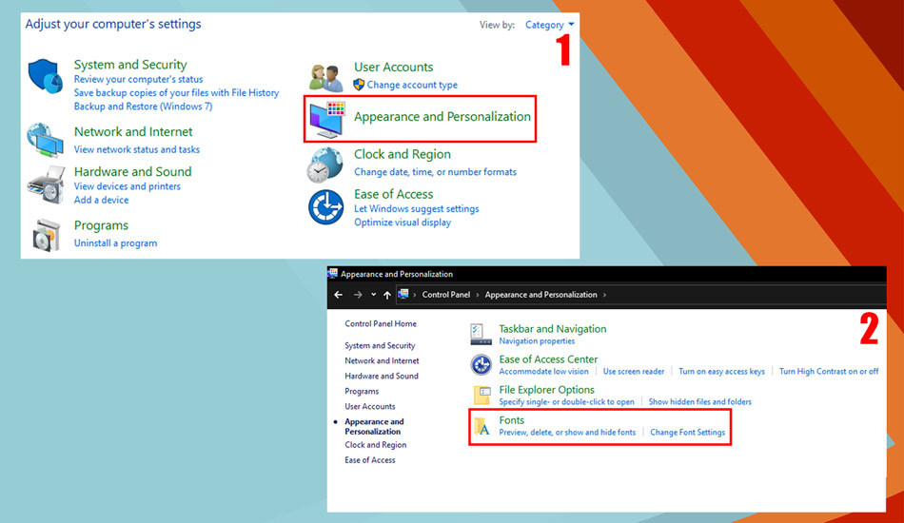
Task: Click the Clock and Region icon
Action: tap(324, 164)
